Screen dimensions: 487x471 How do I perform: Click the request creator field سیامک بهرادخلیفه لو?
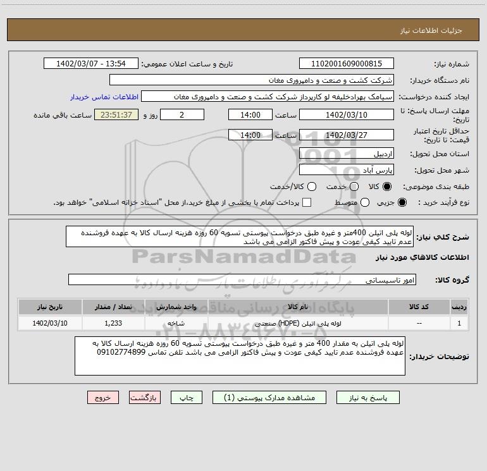click(268, 96)
